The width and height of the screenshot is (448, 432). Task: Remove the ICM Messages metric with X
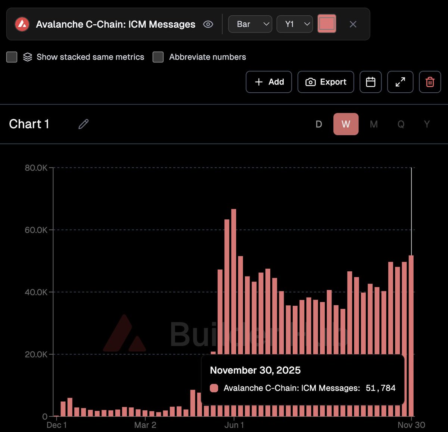[353, 24]
